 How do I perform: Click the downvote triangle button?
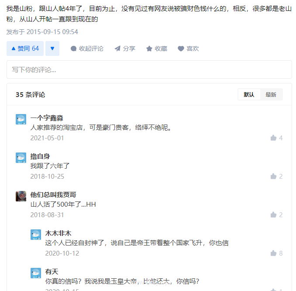pyautogui.click(x=52, y=48)
